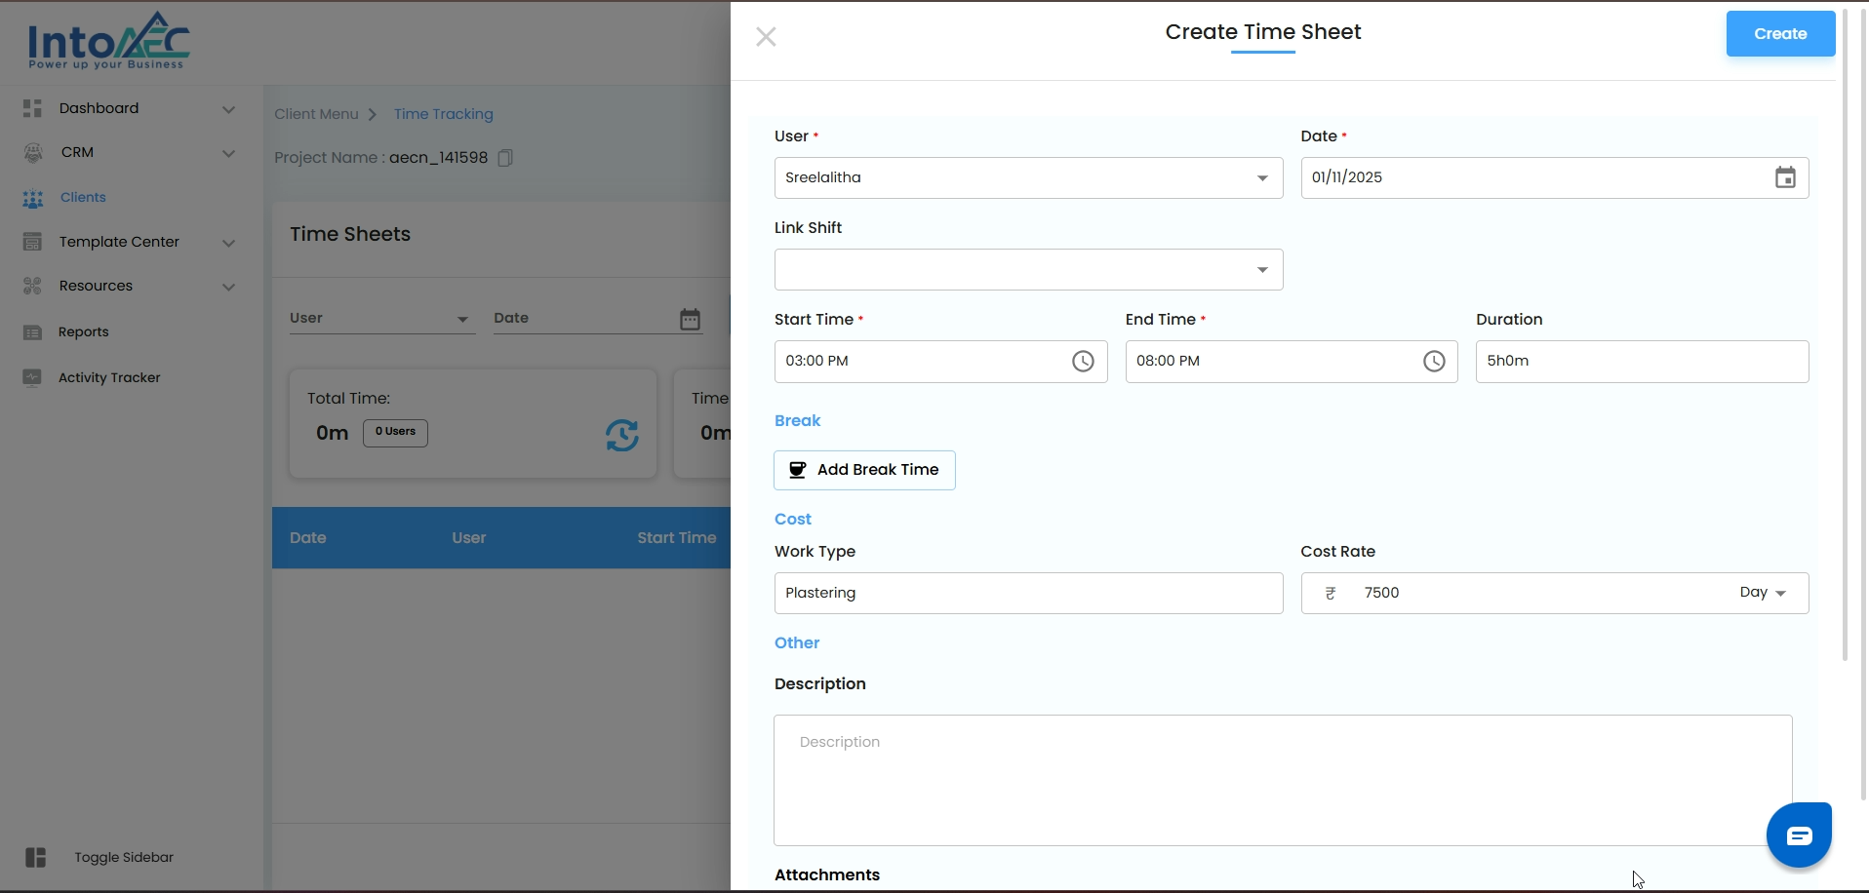This screenshot has width=1869, height=893.
Task: Click the Time Tracking breadcrumb link
Action: (x=443, y=114)
